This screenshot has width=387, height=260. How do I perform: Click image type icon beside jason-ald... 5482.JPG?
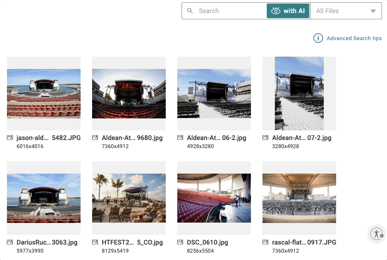click(10, 138)
